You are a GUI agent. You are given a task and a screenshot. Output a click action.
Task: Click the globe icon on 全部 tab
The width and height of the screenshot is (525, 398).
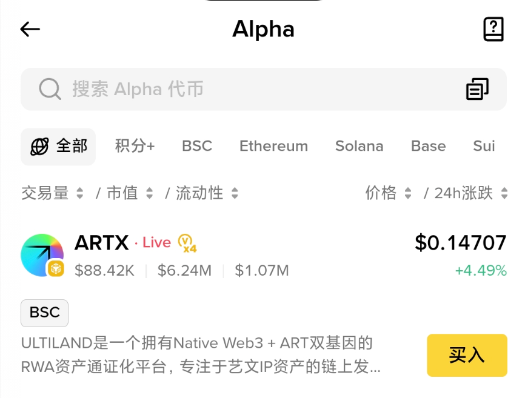tap(40, 146)
